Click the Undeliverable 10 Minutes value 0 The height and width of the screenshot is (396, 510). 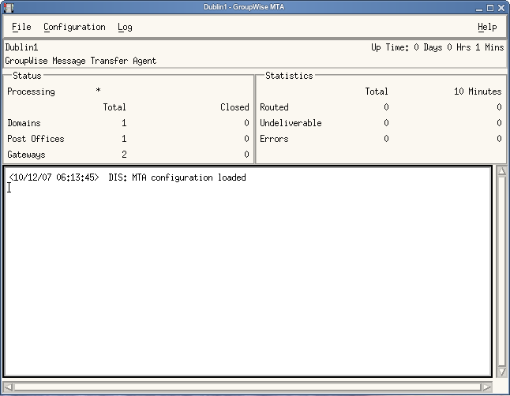point(499,122)
